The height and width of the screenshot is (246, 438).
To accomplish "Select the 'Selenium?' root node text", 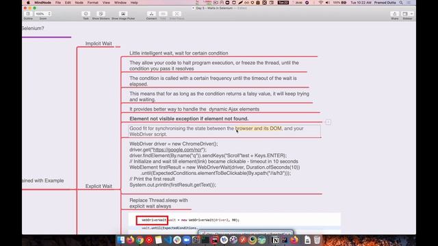I will pyautogui.click(x=33, y=28).
